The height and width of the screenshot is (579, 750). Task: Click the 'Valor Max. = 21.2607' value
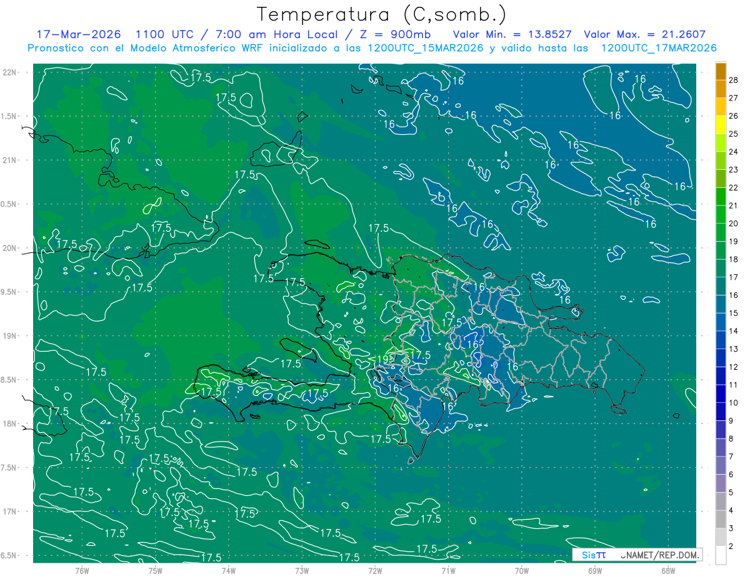click(644, 34)
